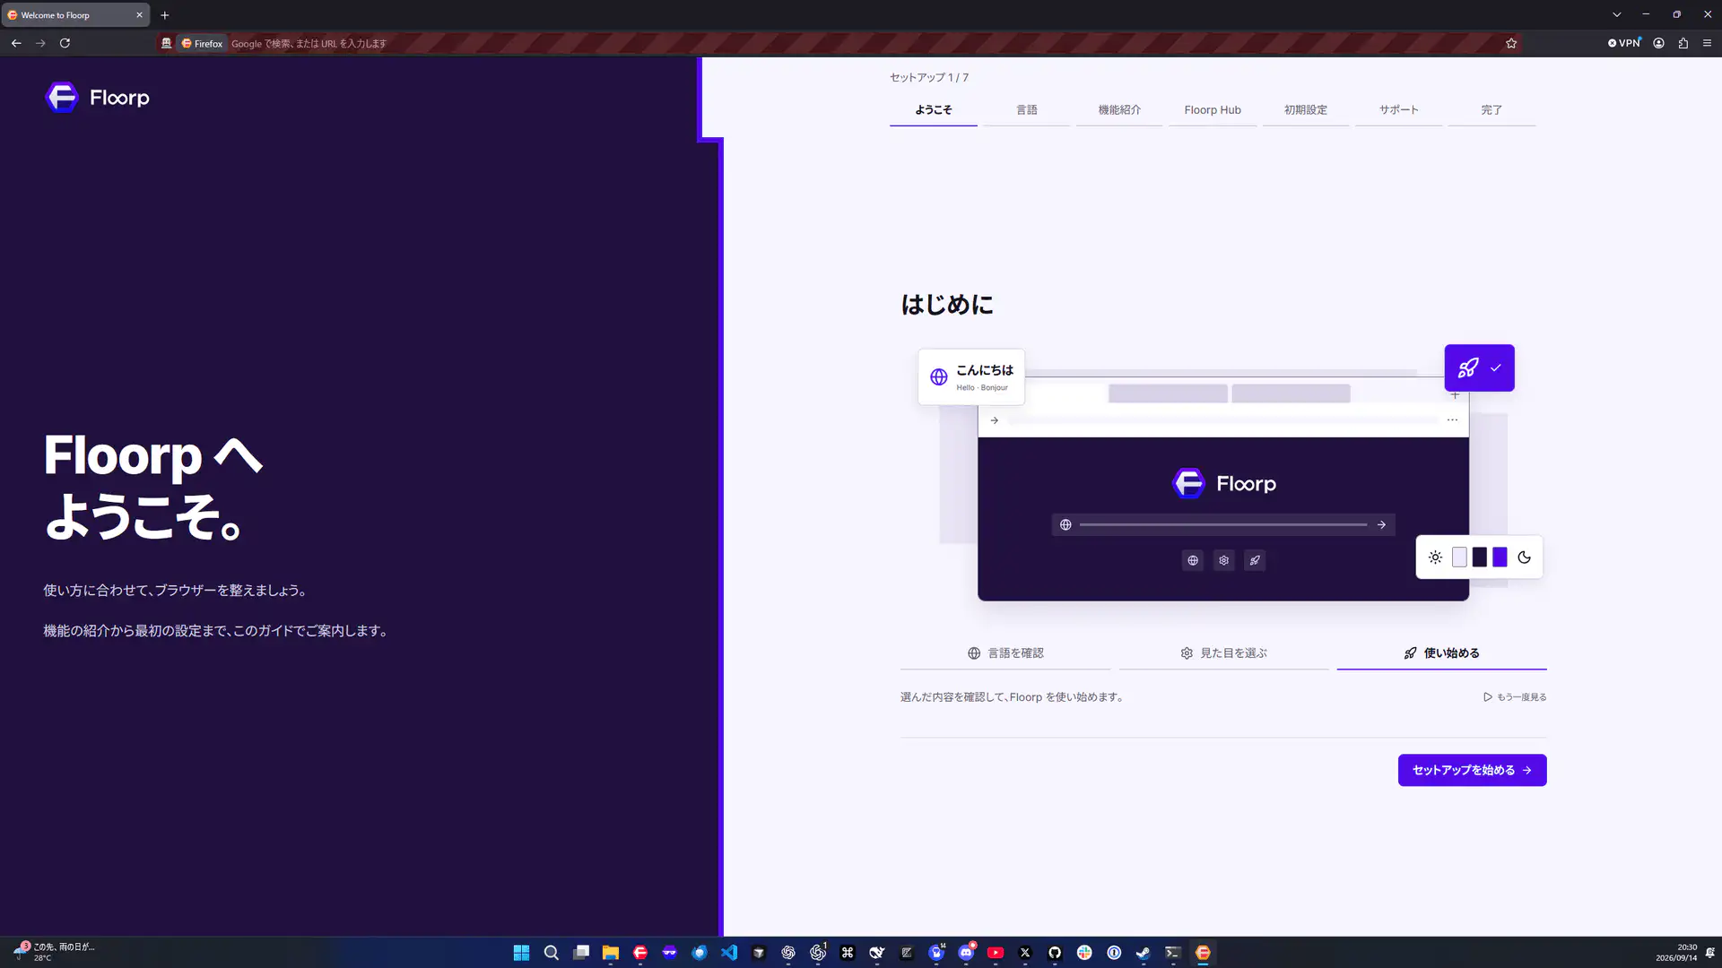Jump to the 完了 setup tab
The image size is (1722, 968).
pos(1492,110)
